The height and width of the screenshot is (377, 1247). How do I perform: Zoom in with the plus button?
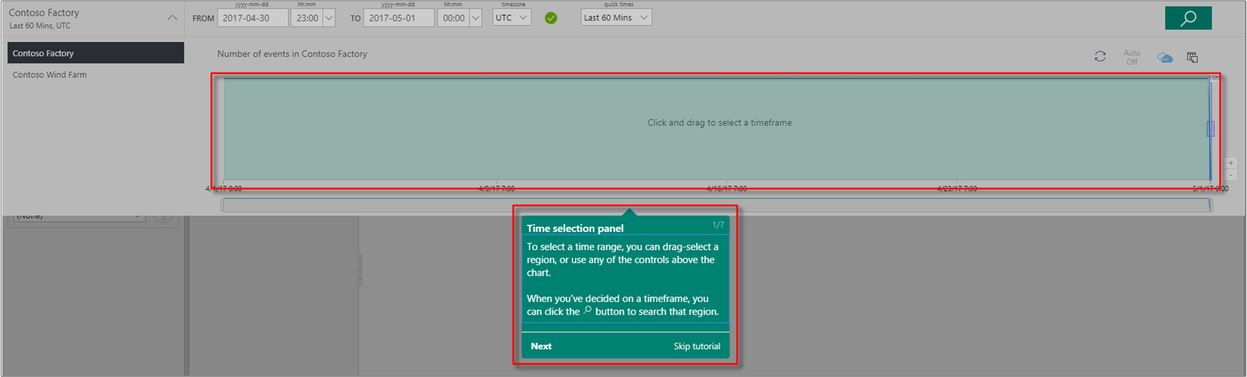[x=1231, y=163]
